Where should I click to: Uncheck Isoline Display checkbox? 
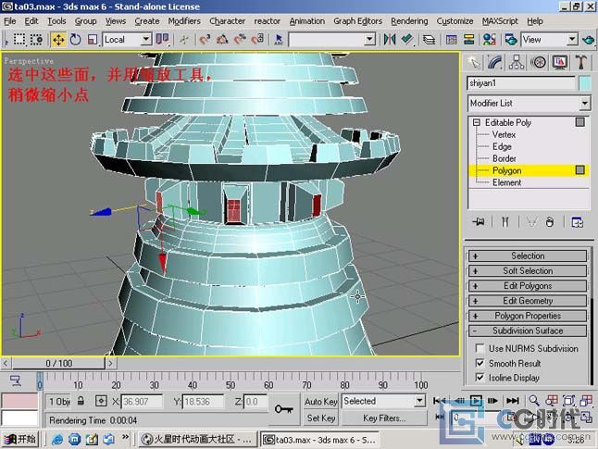point(480,378)
